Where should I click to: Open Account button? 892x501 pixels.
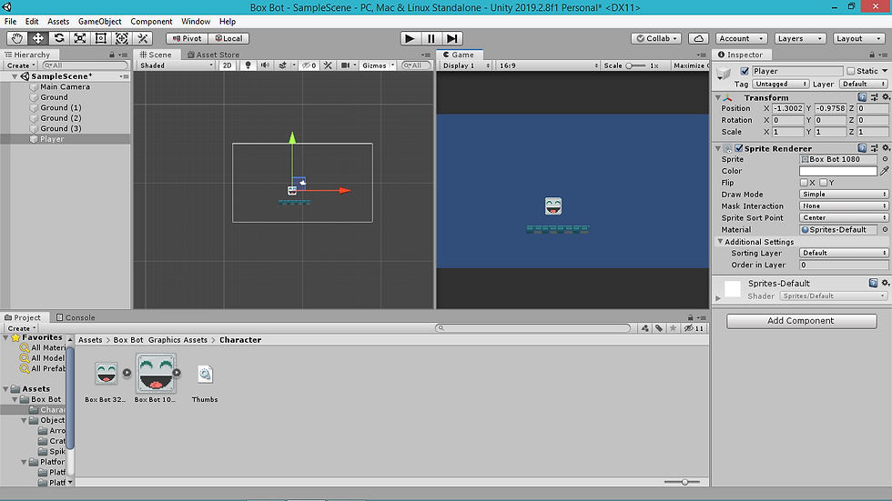pos(741,38)
